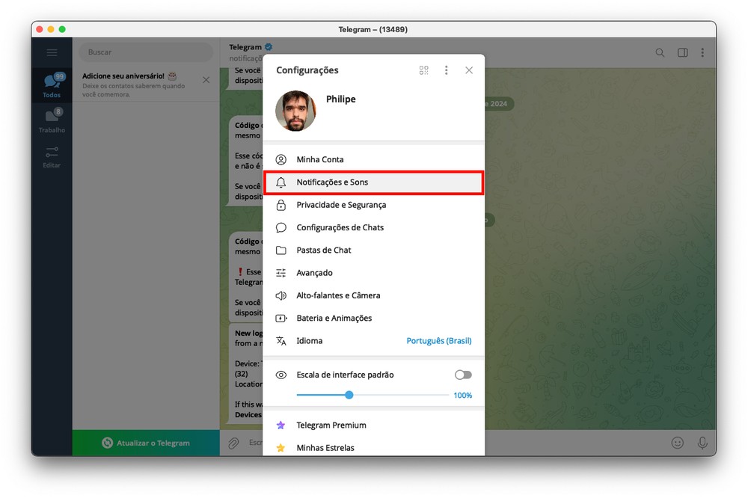
Task: Open Notificações e Sons settings
Action: (373, 182)
